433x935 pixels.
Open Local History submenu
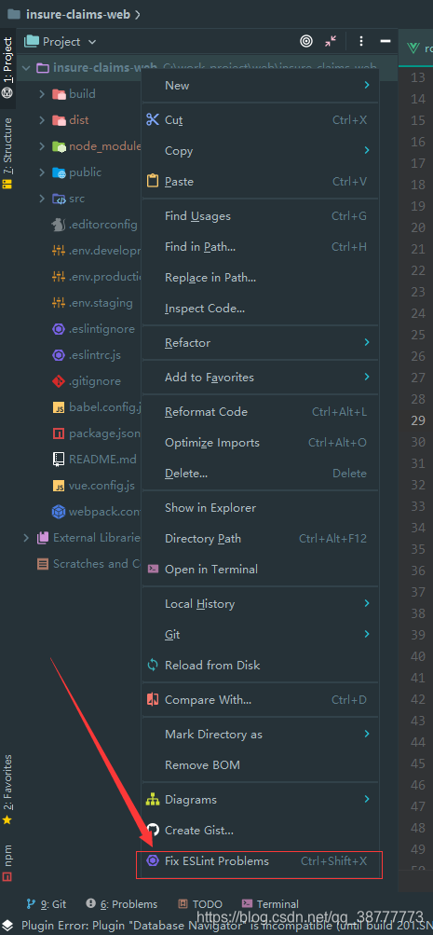260,603
